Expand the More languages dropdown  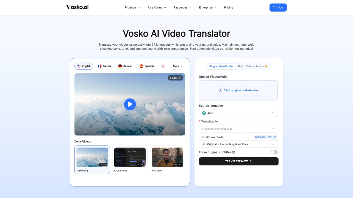178,66
